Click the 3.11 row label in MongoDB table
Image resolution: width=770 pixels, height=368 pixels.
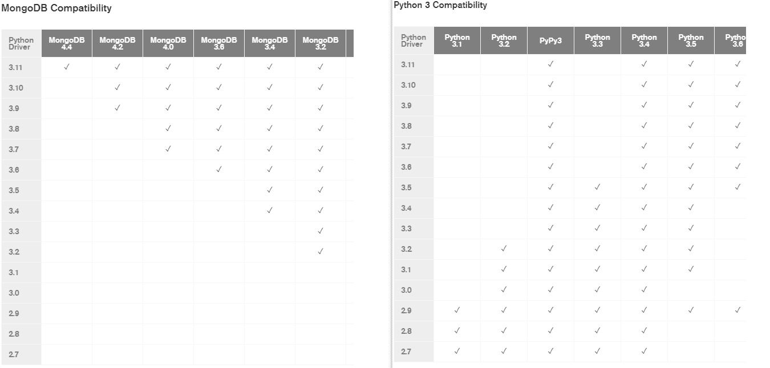(15, 67)
